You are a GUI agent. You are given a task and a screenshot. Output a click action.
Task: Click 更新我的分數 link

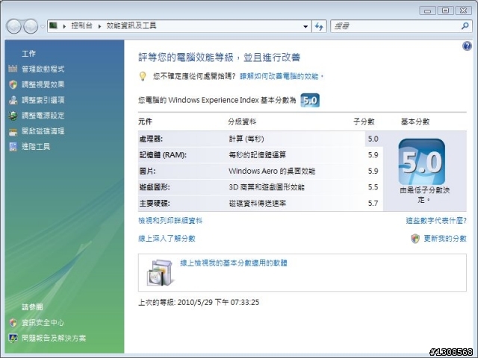tap(445, 239)
